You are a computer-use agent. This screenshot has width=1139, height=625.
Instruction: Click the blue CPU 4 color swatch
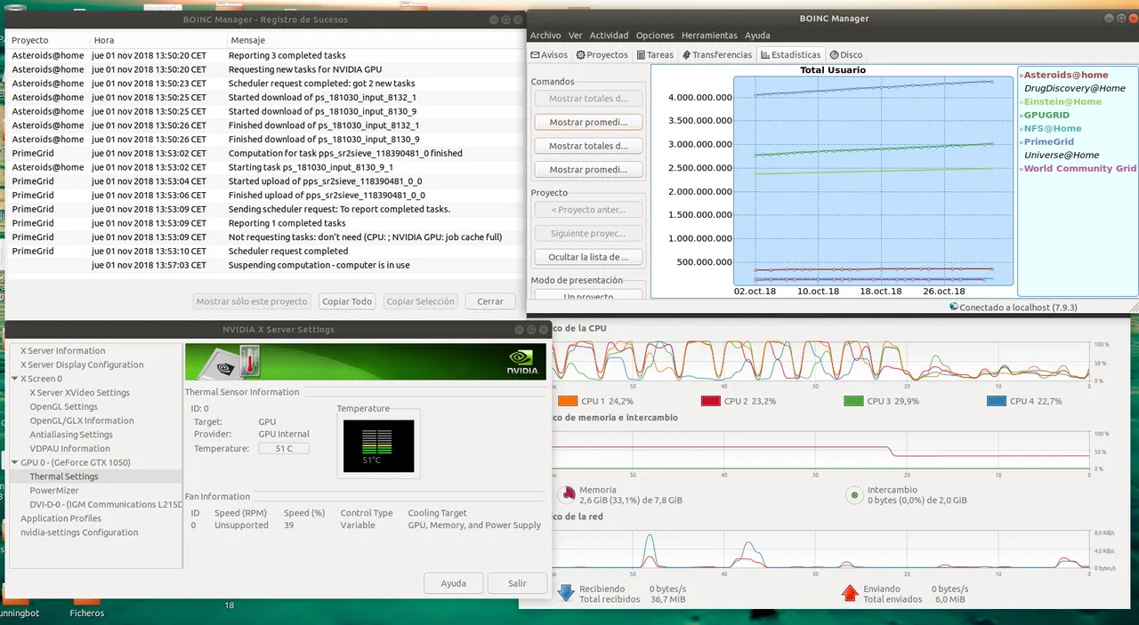click(x=996, y=401)
